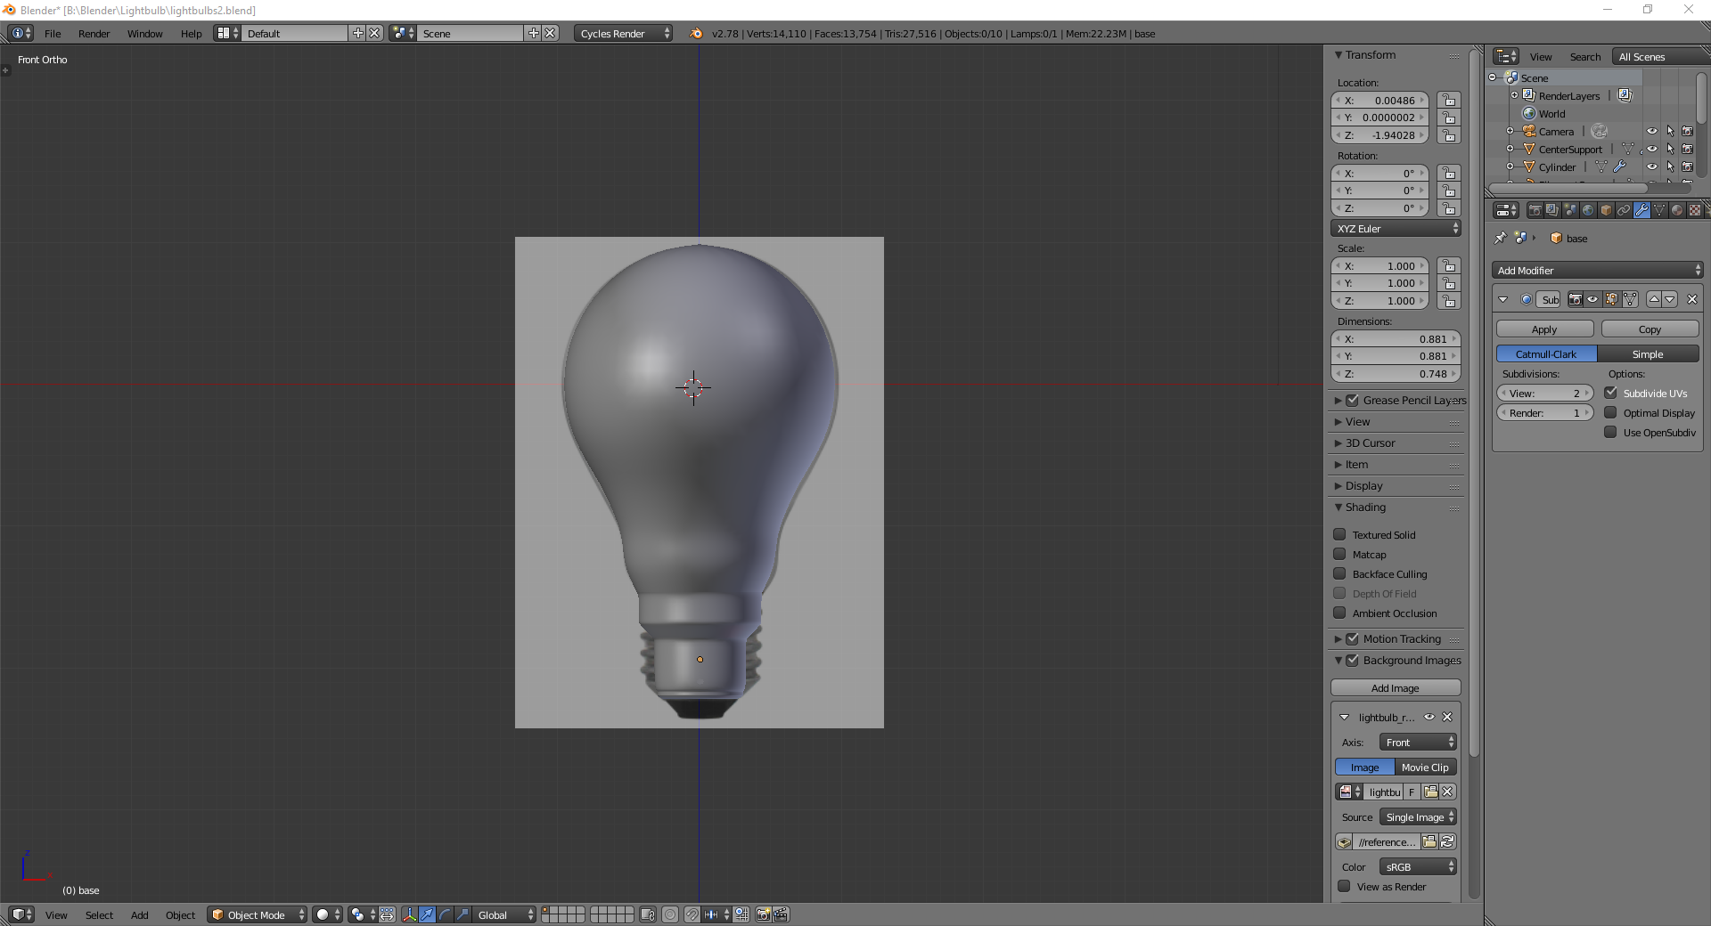Switch to the Movie Clip tab
The image size is (1711, 926).
click(x=1424, y=767)
